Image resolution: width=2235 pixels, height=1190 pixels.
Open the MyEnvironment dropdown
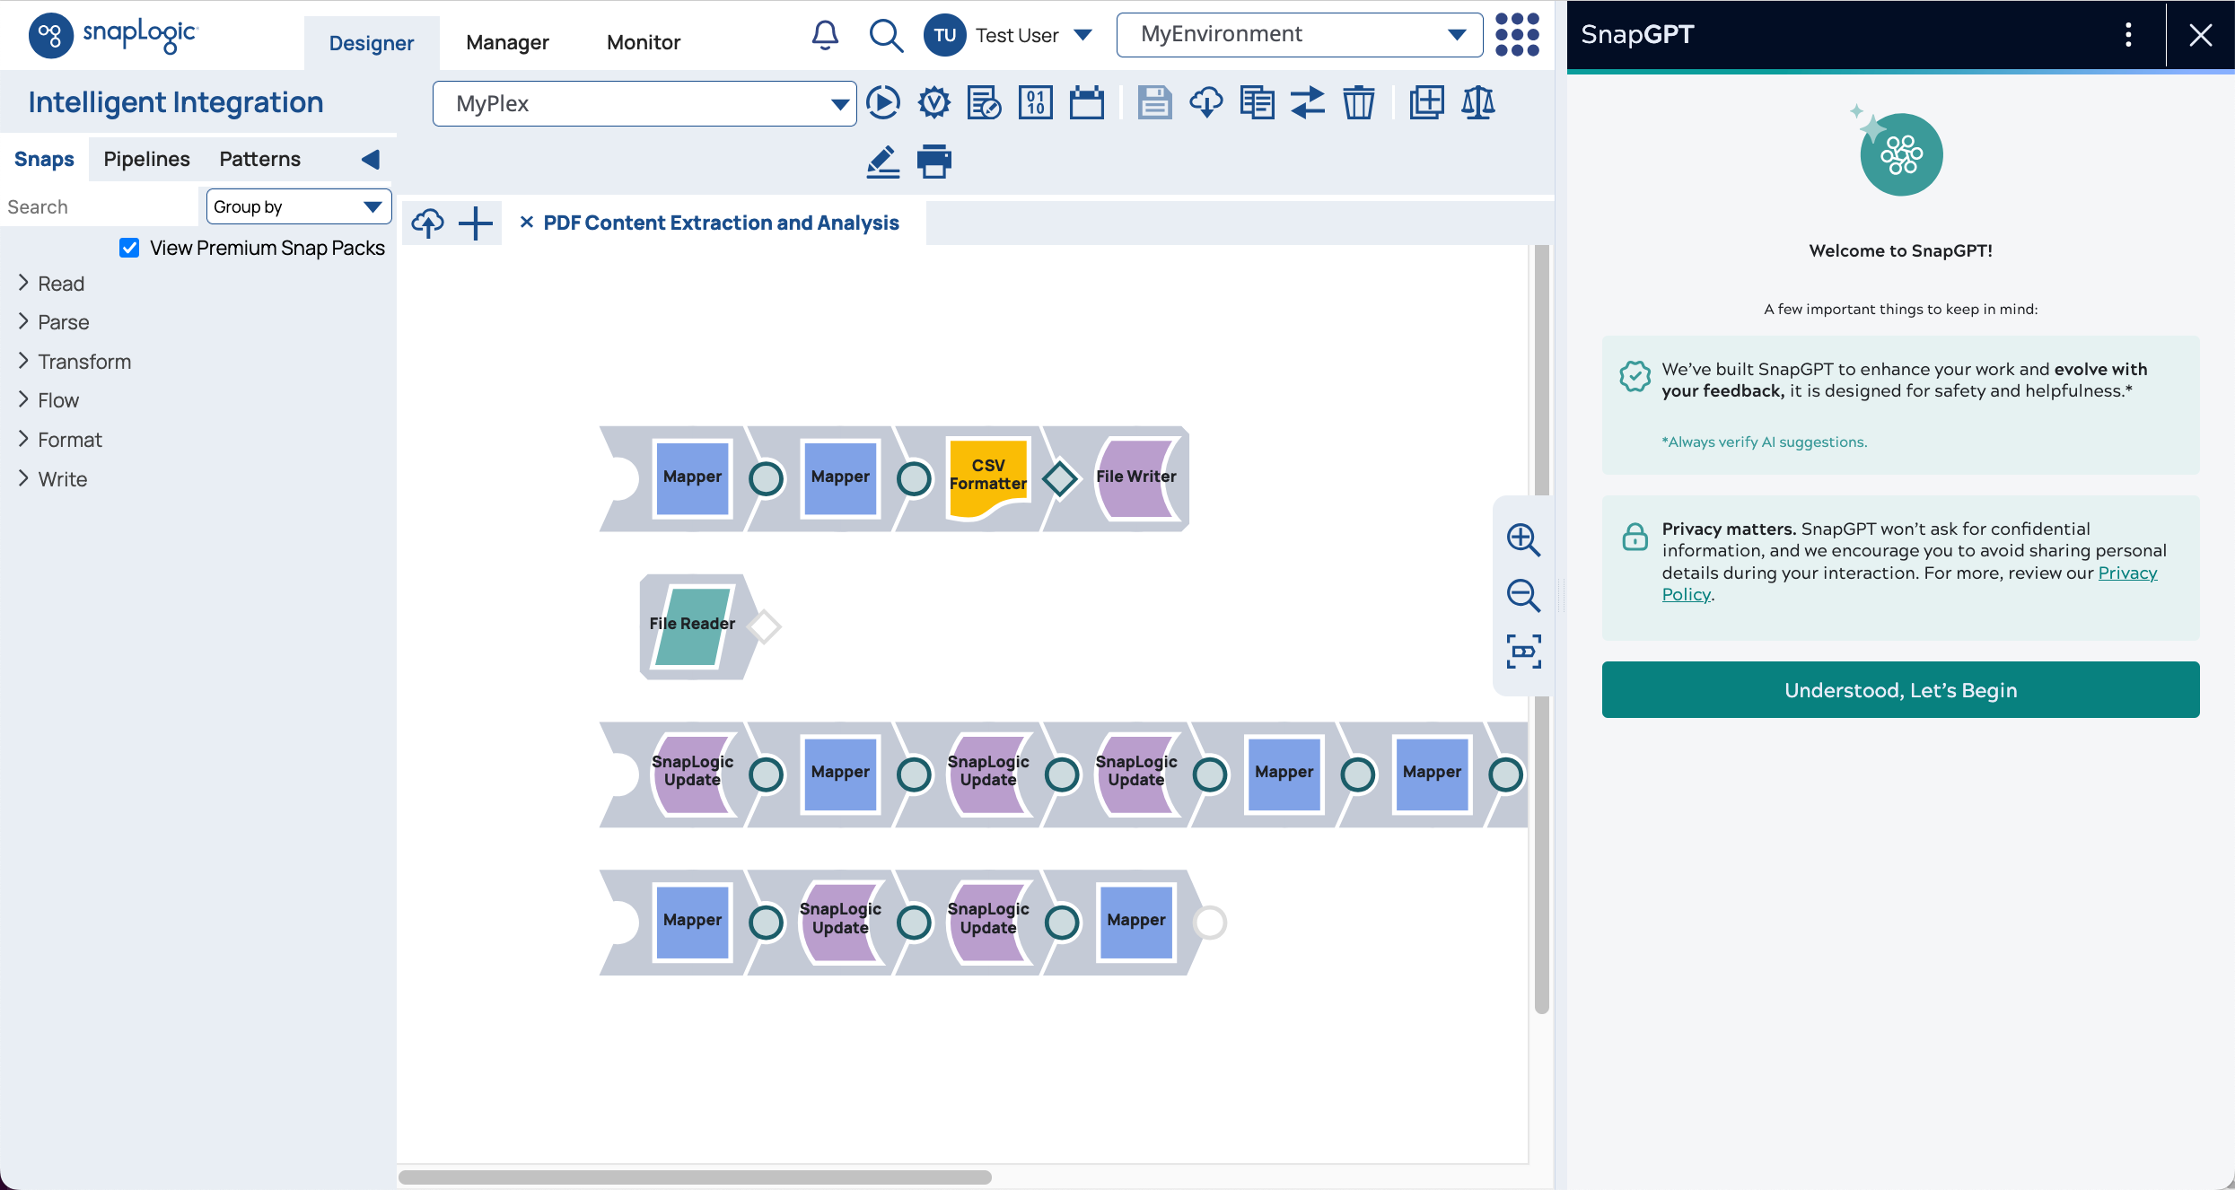coord(1299,35)
